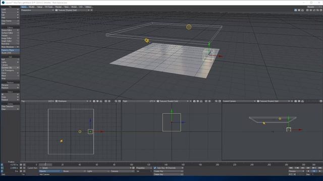
Task: Click display mode icon beside Perspective's Textured Shaded Solid
Action: click(x=57, y=10)
